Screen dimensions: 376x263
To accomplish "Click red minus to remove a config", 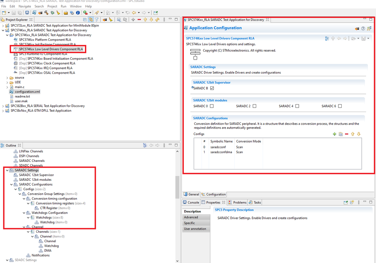I will coord(347,134).
